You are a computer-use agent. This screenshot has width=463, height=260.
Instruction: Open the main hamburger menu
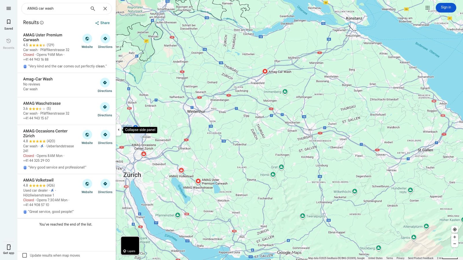pos(8,8)
